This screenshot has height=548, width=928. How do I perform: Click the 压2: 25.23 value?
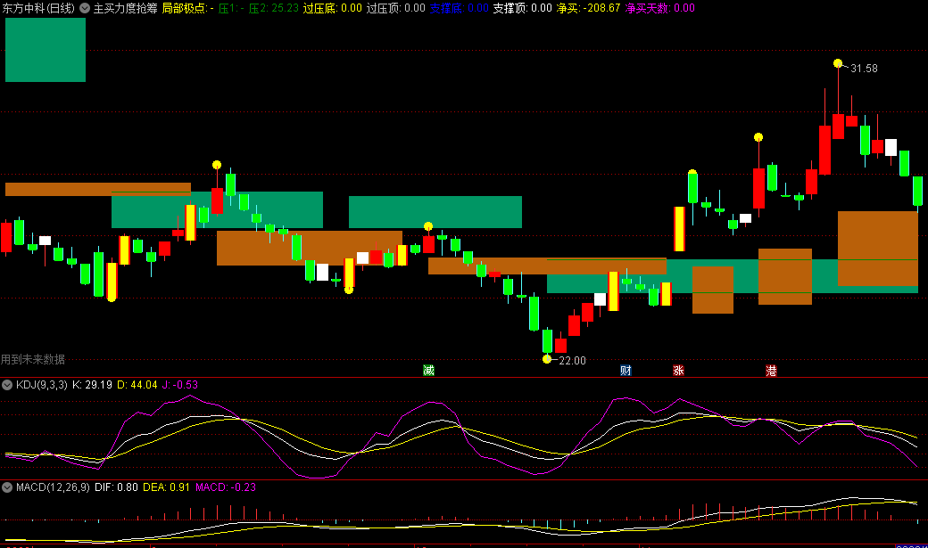(273, 8)
